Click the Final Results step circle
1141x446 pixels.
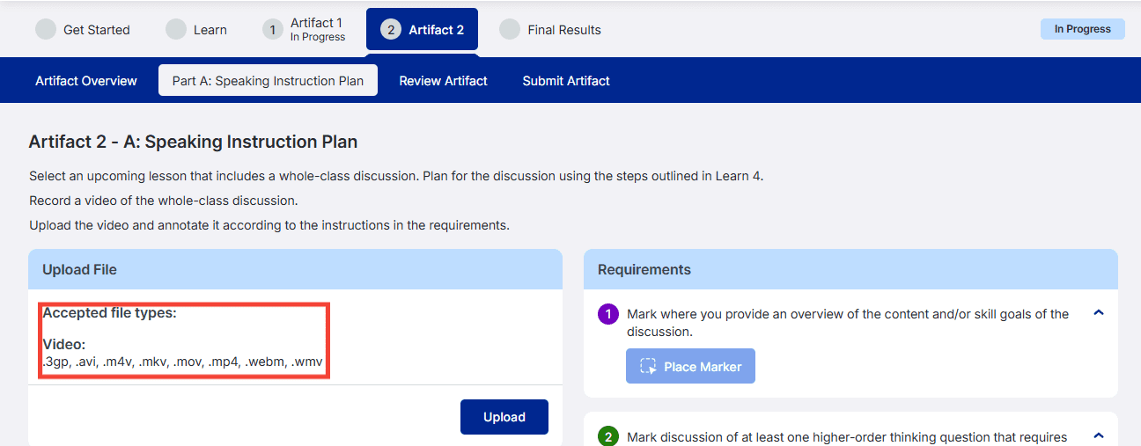coord(510,30)
